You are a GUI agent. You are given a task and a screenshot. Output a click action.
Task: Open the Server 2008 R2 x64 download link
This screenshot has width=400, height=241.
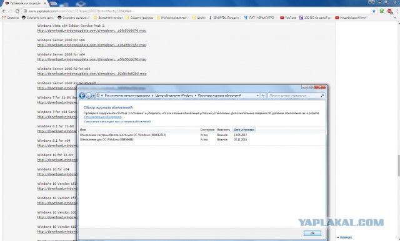92,74
